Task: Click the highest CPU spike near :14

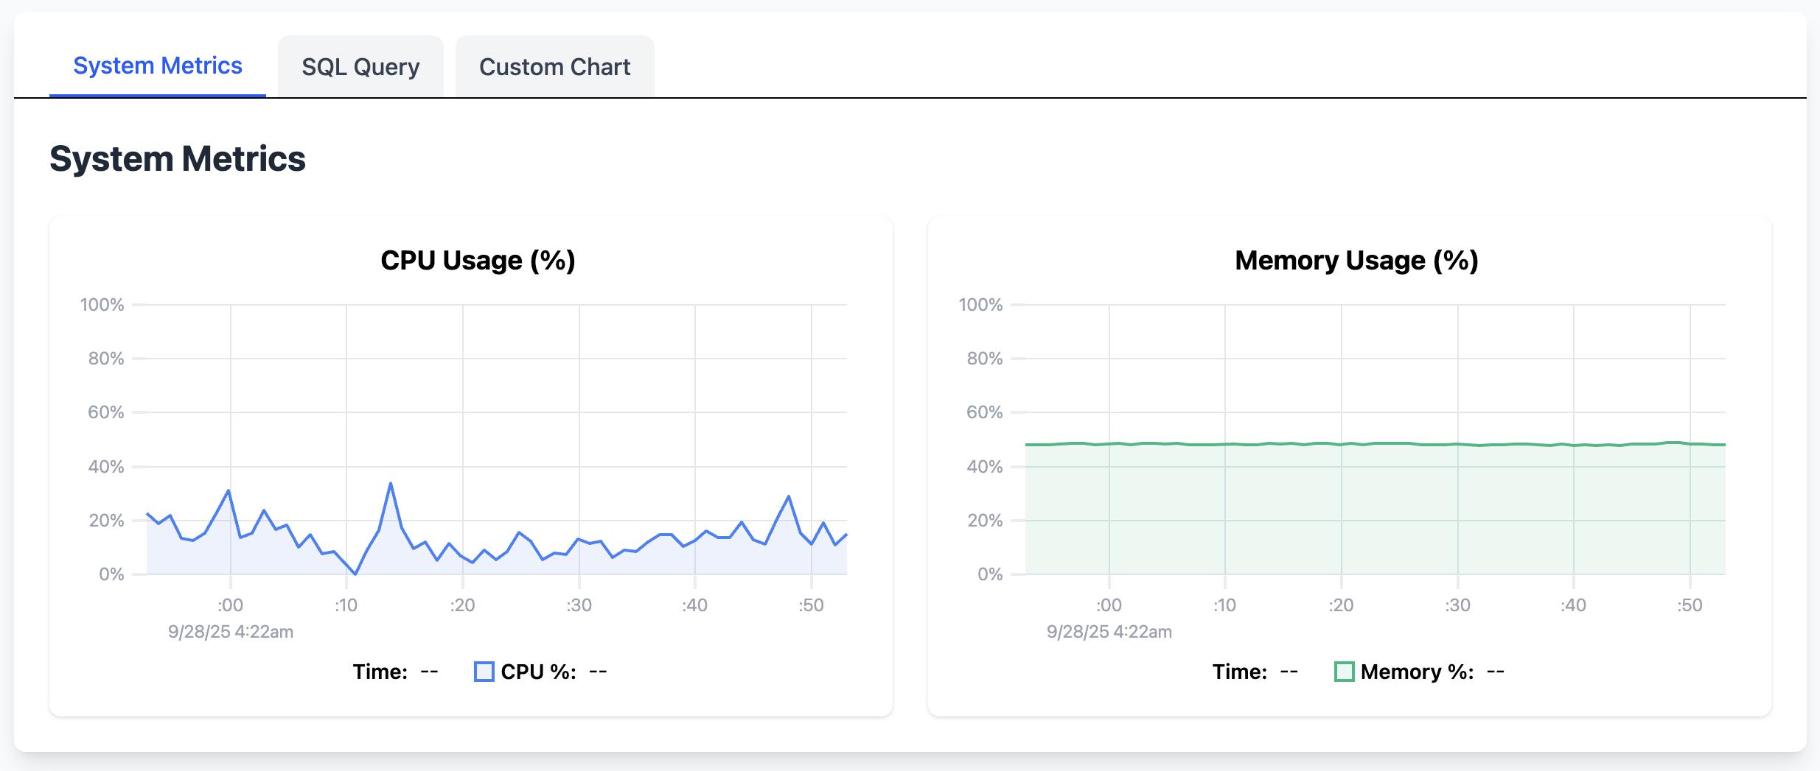Action: [x=391, y=484]
